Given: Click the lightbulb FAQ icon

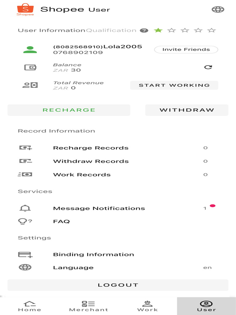Looking at the screenshot, I should point(25,221).
